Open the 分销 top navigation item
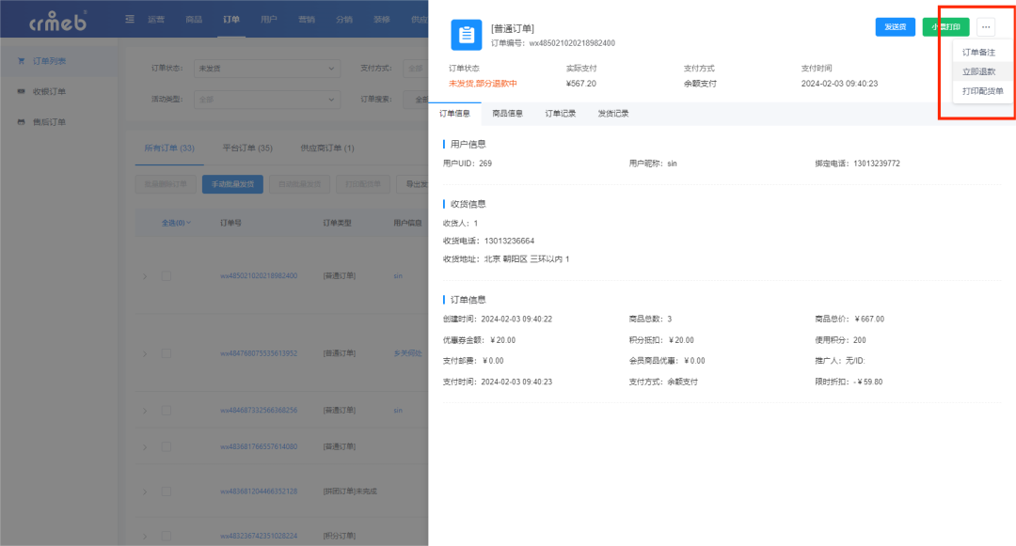1016x546 pixels. pyautogui.click(x=344, y=20)
